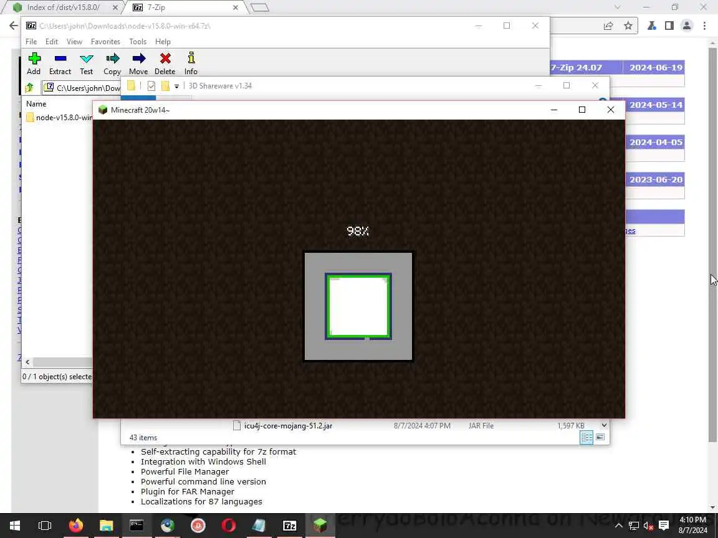
Task: Click the taskbar clock showing 4:10 PM
Action: click(693, 526)
